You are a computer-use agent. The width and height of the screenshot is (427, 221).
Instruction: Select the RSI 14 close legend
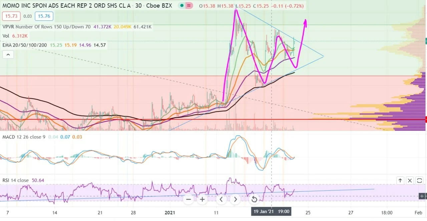coord(16,180)
